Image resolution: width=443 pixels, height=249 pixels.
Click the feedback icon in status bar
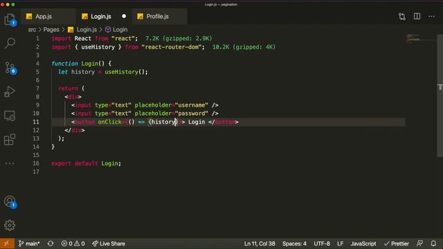pos(420,243)
